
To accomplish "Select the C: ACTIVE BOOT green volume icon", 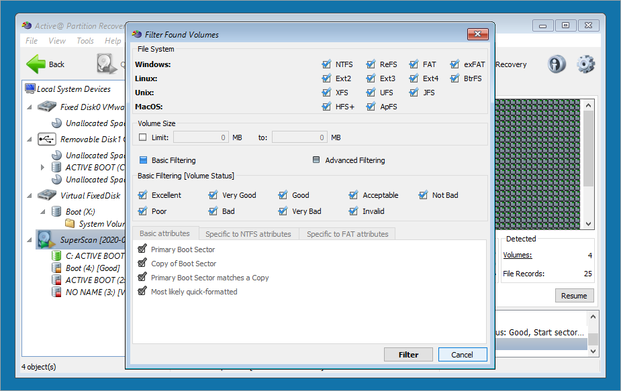I will tap(56, 256).
